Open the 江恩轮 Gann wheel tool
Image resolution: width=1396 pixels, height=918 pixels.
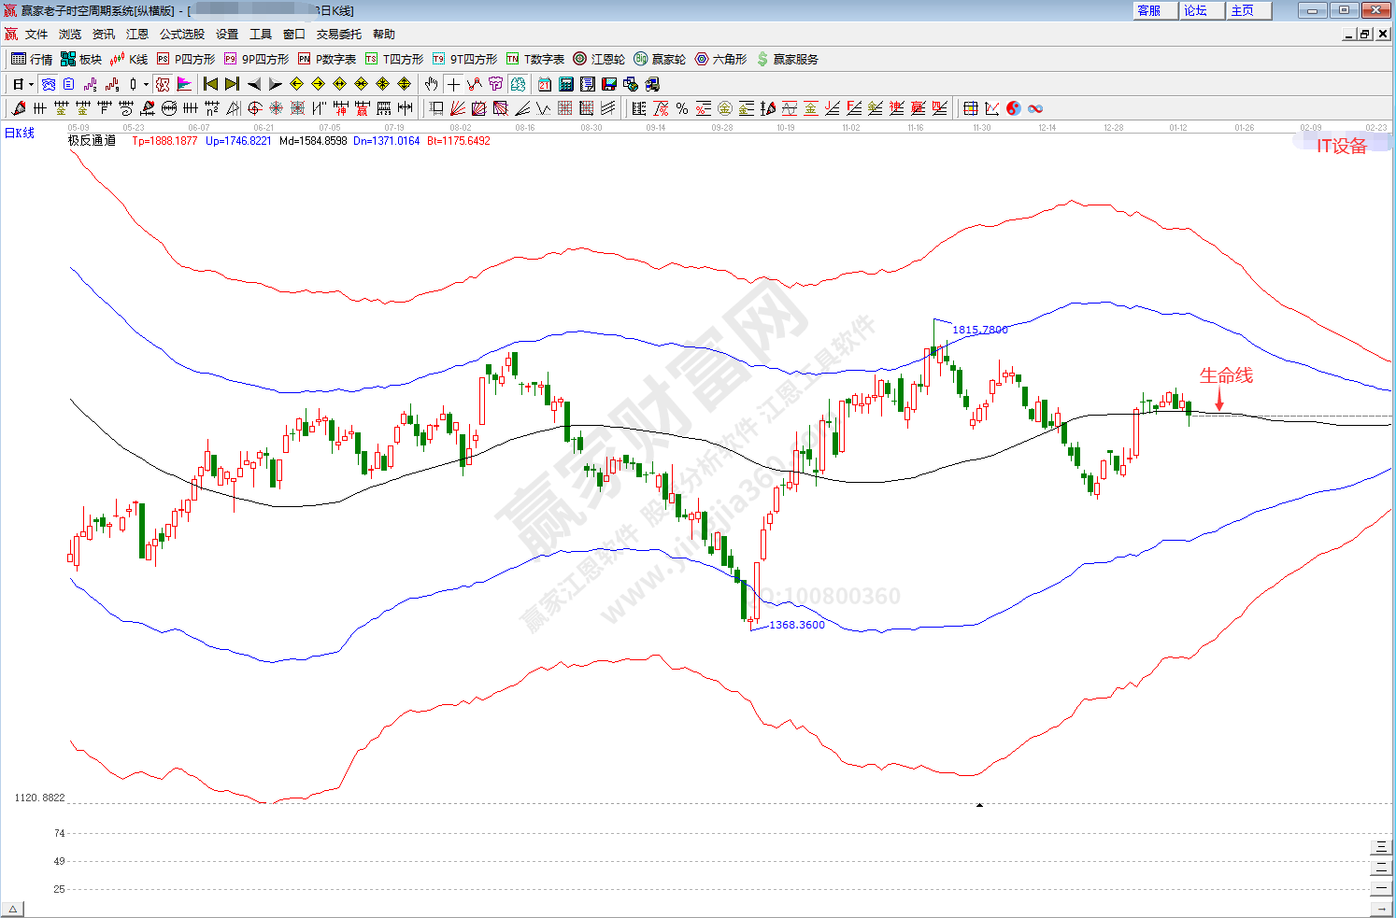pyautogui.click(x=599, y=59)
